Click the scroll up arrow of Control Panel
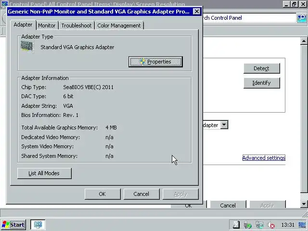Viewport: 308px width, 231px height. click(x=304, y=41)
